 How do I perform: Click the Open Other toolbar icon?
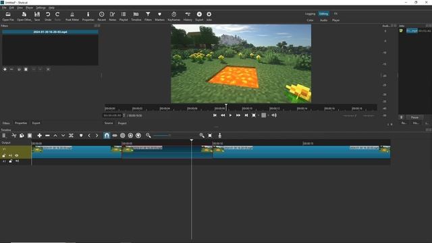[x=24, y=16]
